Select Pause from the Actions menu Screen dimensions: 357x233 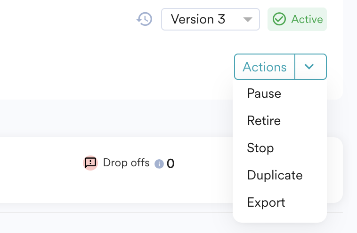(264, 93)
